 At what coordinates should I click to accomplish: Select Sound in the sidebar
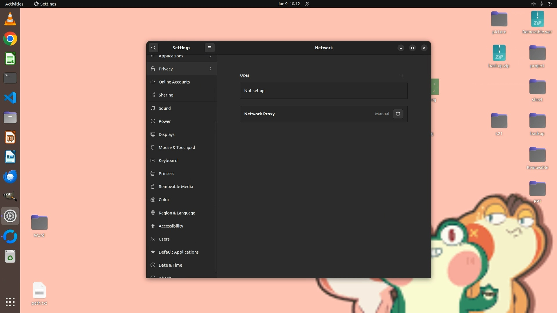[x=164, y=108]
